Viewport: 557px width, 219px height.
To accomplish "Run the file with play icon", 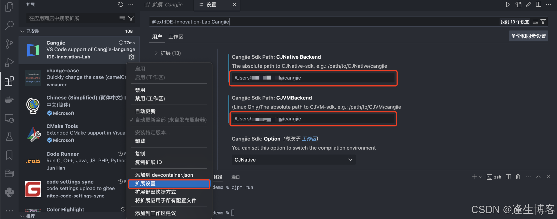I will (x=508, y=5).
